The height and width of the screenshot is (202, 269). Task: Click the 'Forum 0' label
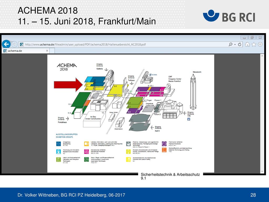[157, 114]
